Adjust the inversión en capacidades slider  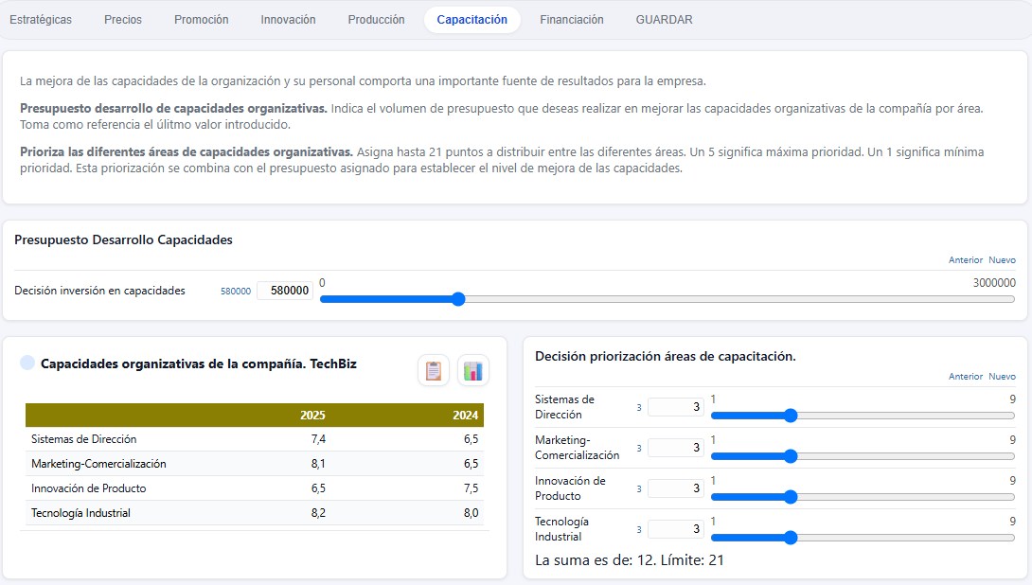(x=667, y=299)
